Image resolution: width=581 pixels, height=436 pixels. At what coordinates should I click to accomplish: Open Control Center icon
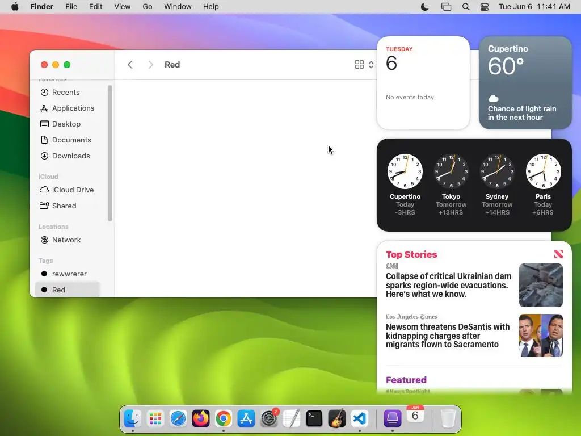coord(485,7)
